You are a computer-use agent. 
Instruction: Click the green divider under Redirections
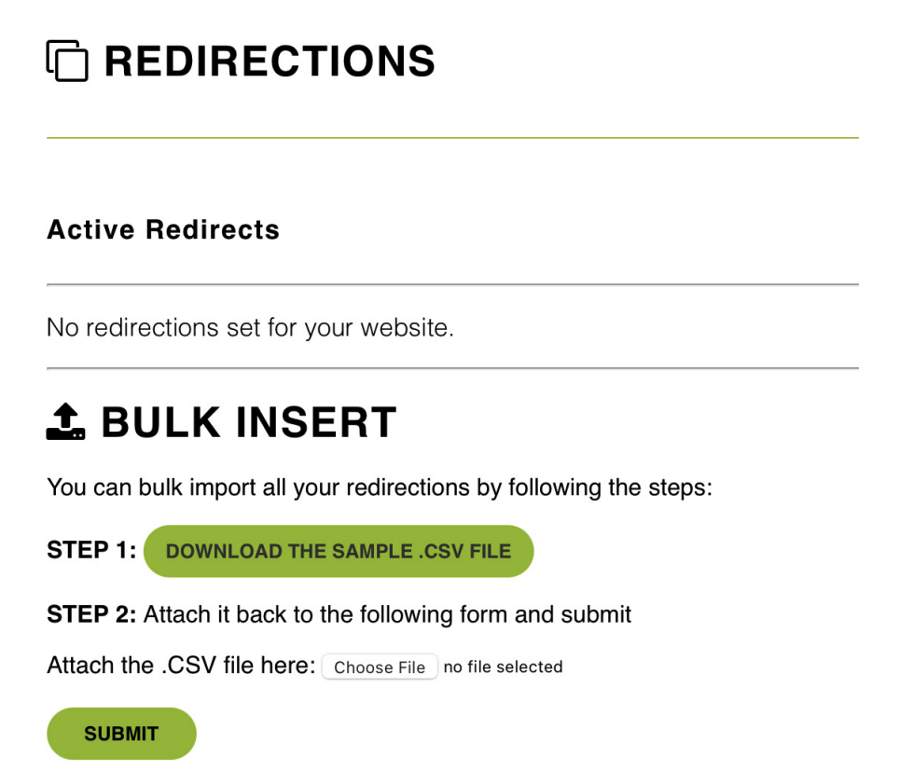[452, 138]
